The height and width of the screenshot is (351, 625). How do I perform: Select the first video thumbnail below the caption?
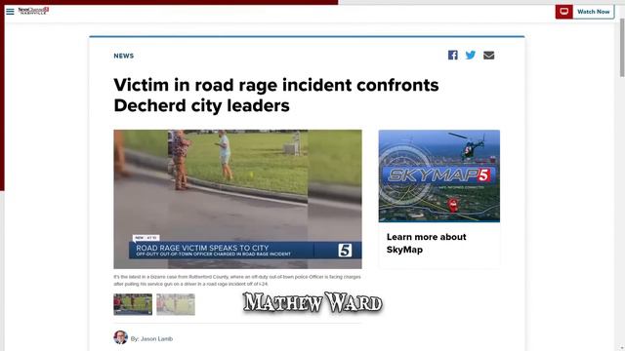pyautogui.click(x=133, y=304)
